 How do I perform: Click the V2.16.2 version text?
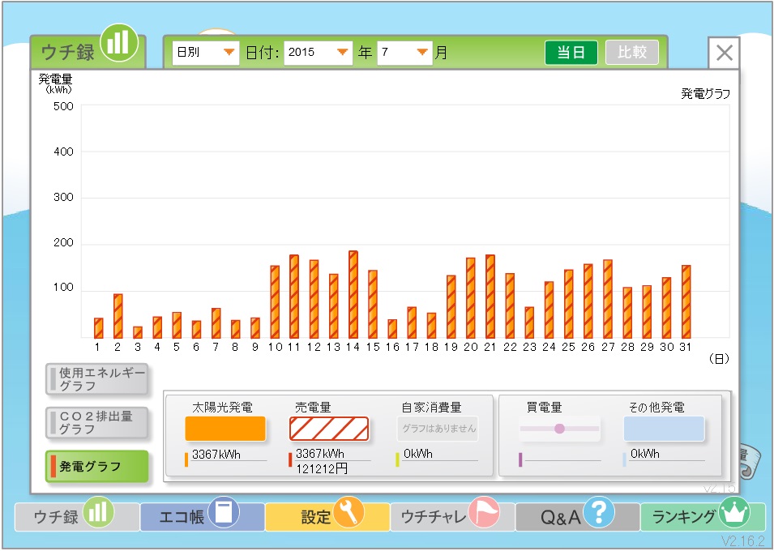point(743,541)
